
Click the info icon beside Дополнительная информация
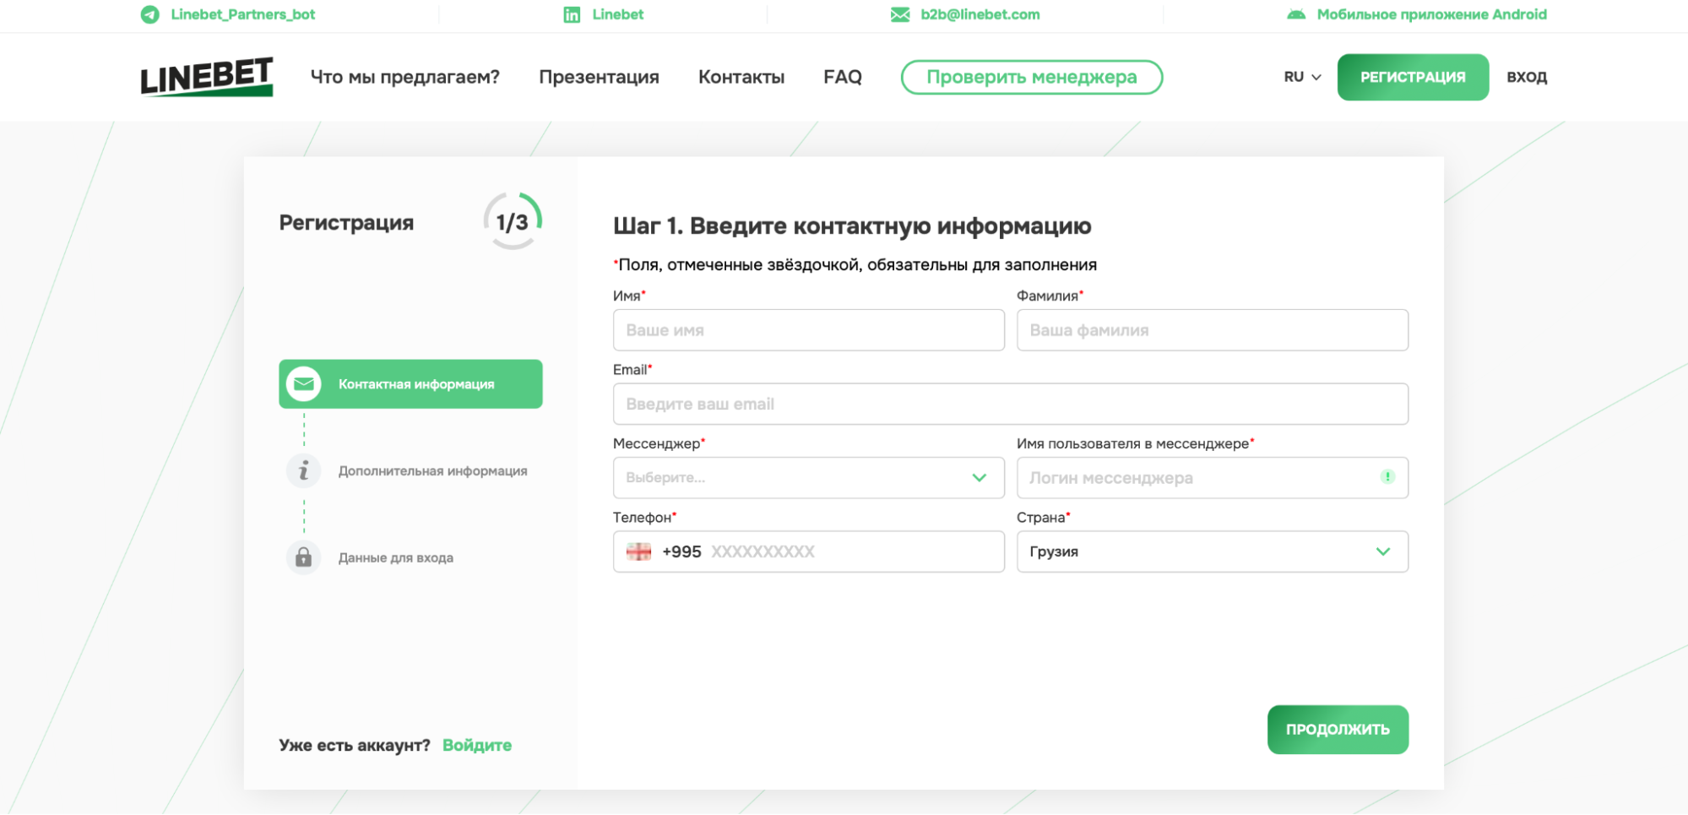(304, 470)
